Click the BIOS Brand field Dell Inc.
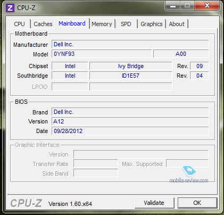The image size is (224, 215). click(130, 112)
